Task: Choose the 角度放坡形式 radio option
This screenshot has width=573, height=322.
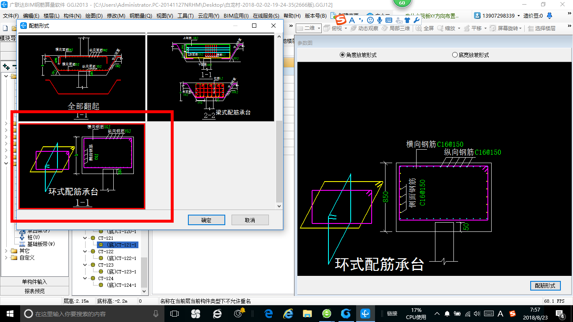Action: (x=358, y=55)
